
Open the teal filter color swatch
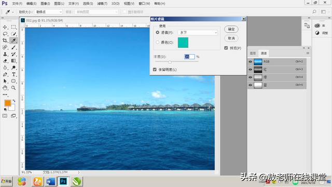(x=183, y=43)
